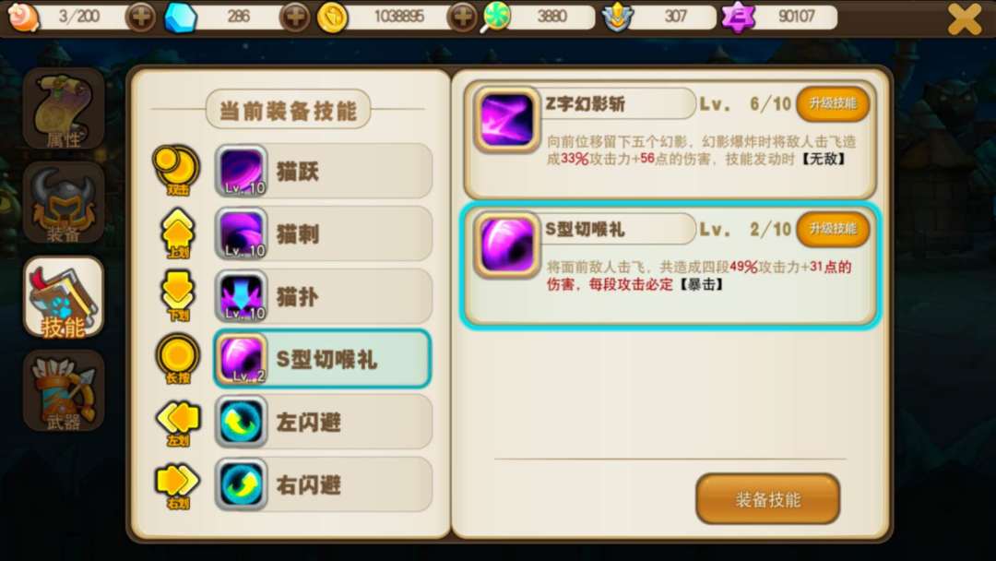Click the purple star currency icon

click(738, 18)
